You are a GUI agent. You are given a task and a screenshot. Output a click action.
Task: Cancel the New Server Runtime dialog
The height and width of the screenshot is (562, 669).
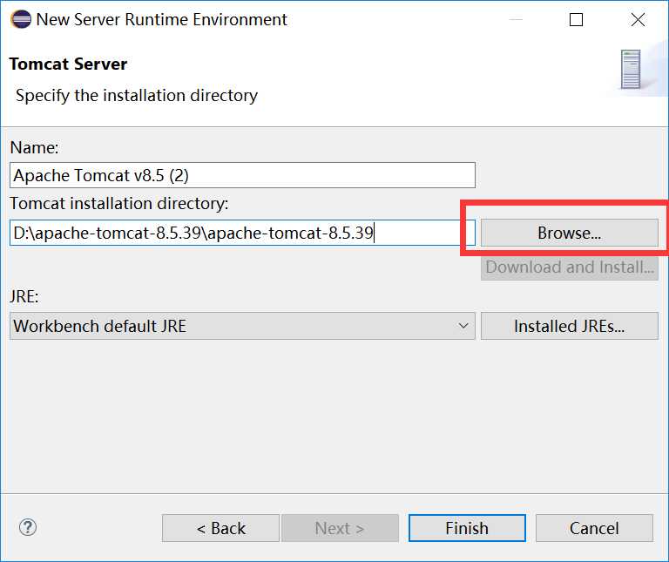tap(594, 528)
